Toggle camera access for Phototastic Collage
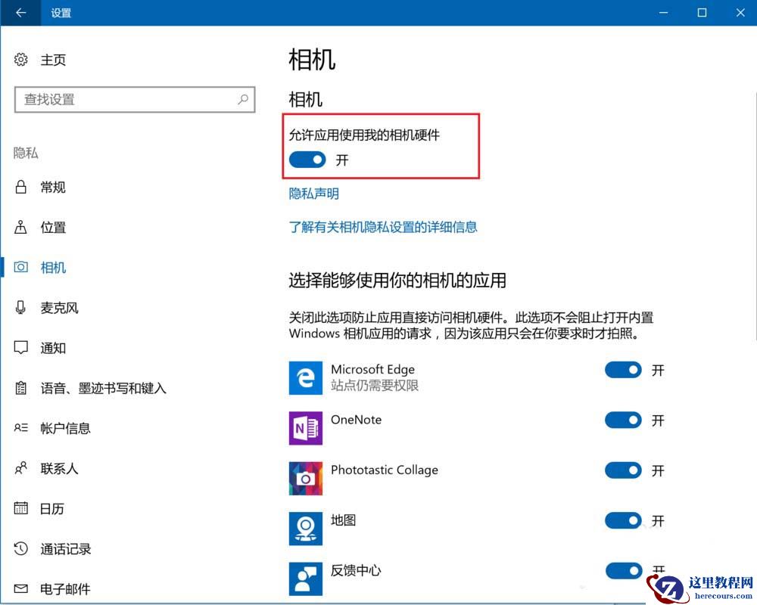The height and width of the screenshot is (605, 757). [623, 470]
